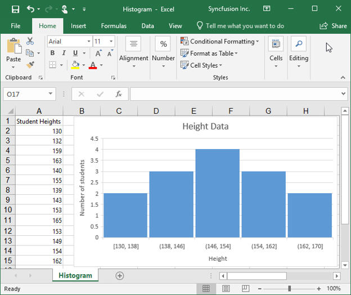Toggle Italic formatting
This screenshot has width=351, height=295.
[64, 53]
